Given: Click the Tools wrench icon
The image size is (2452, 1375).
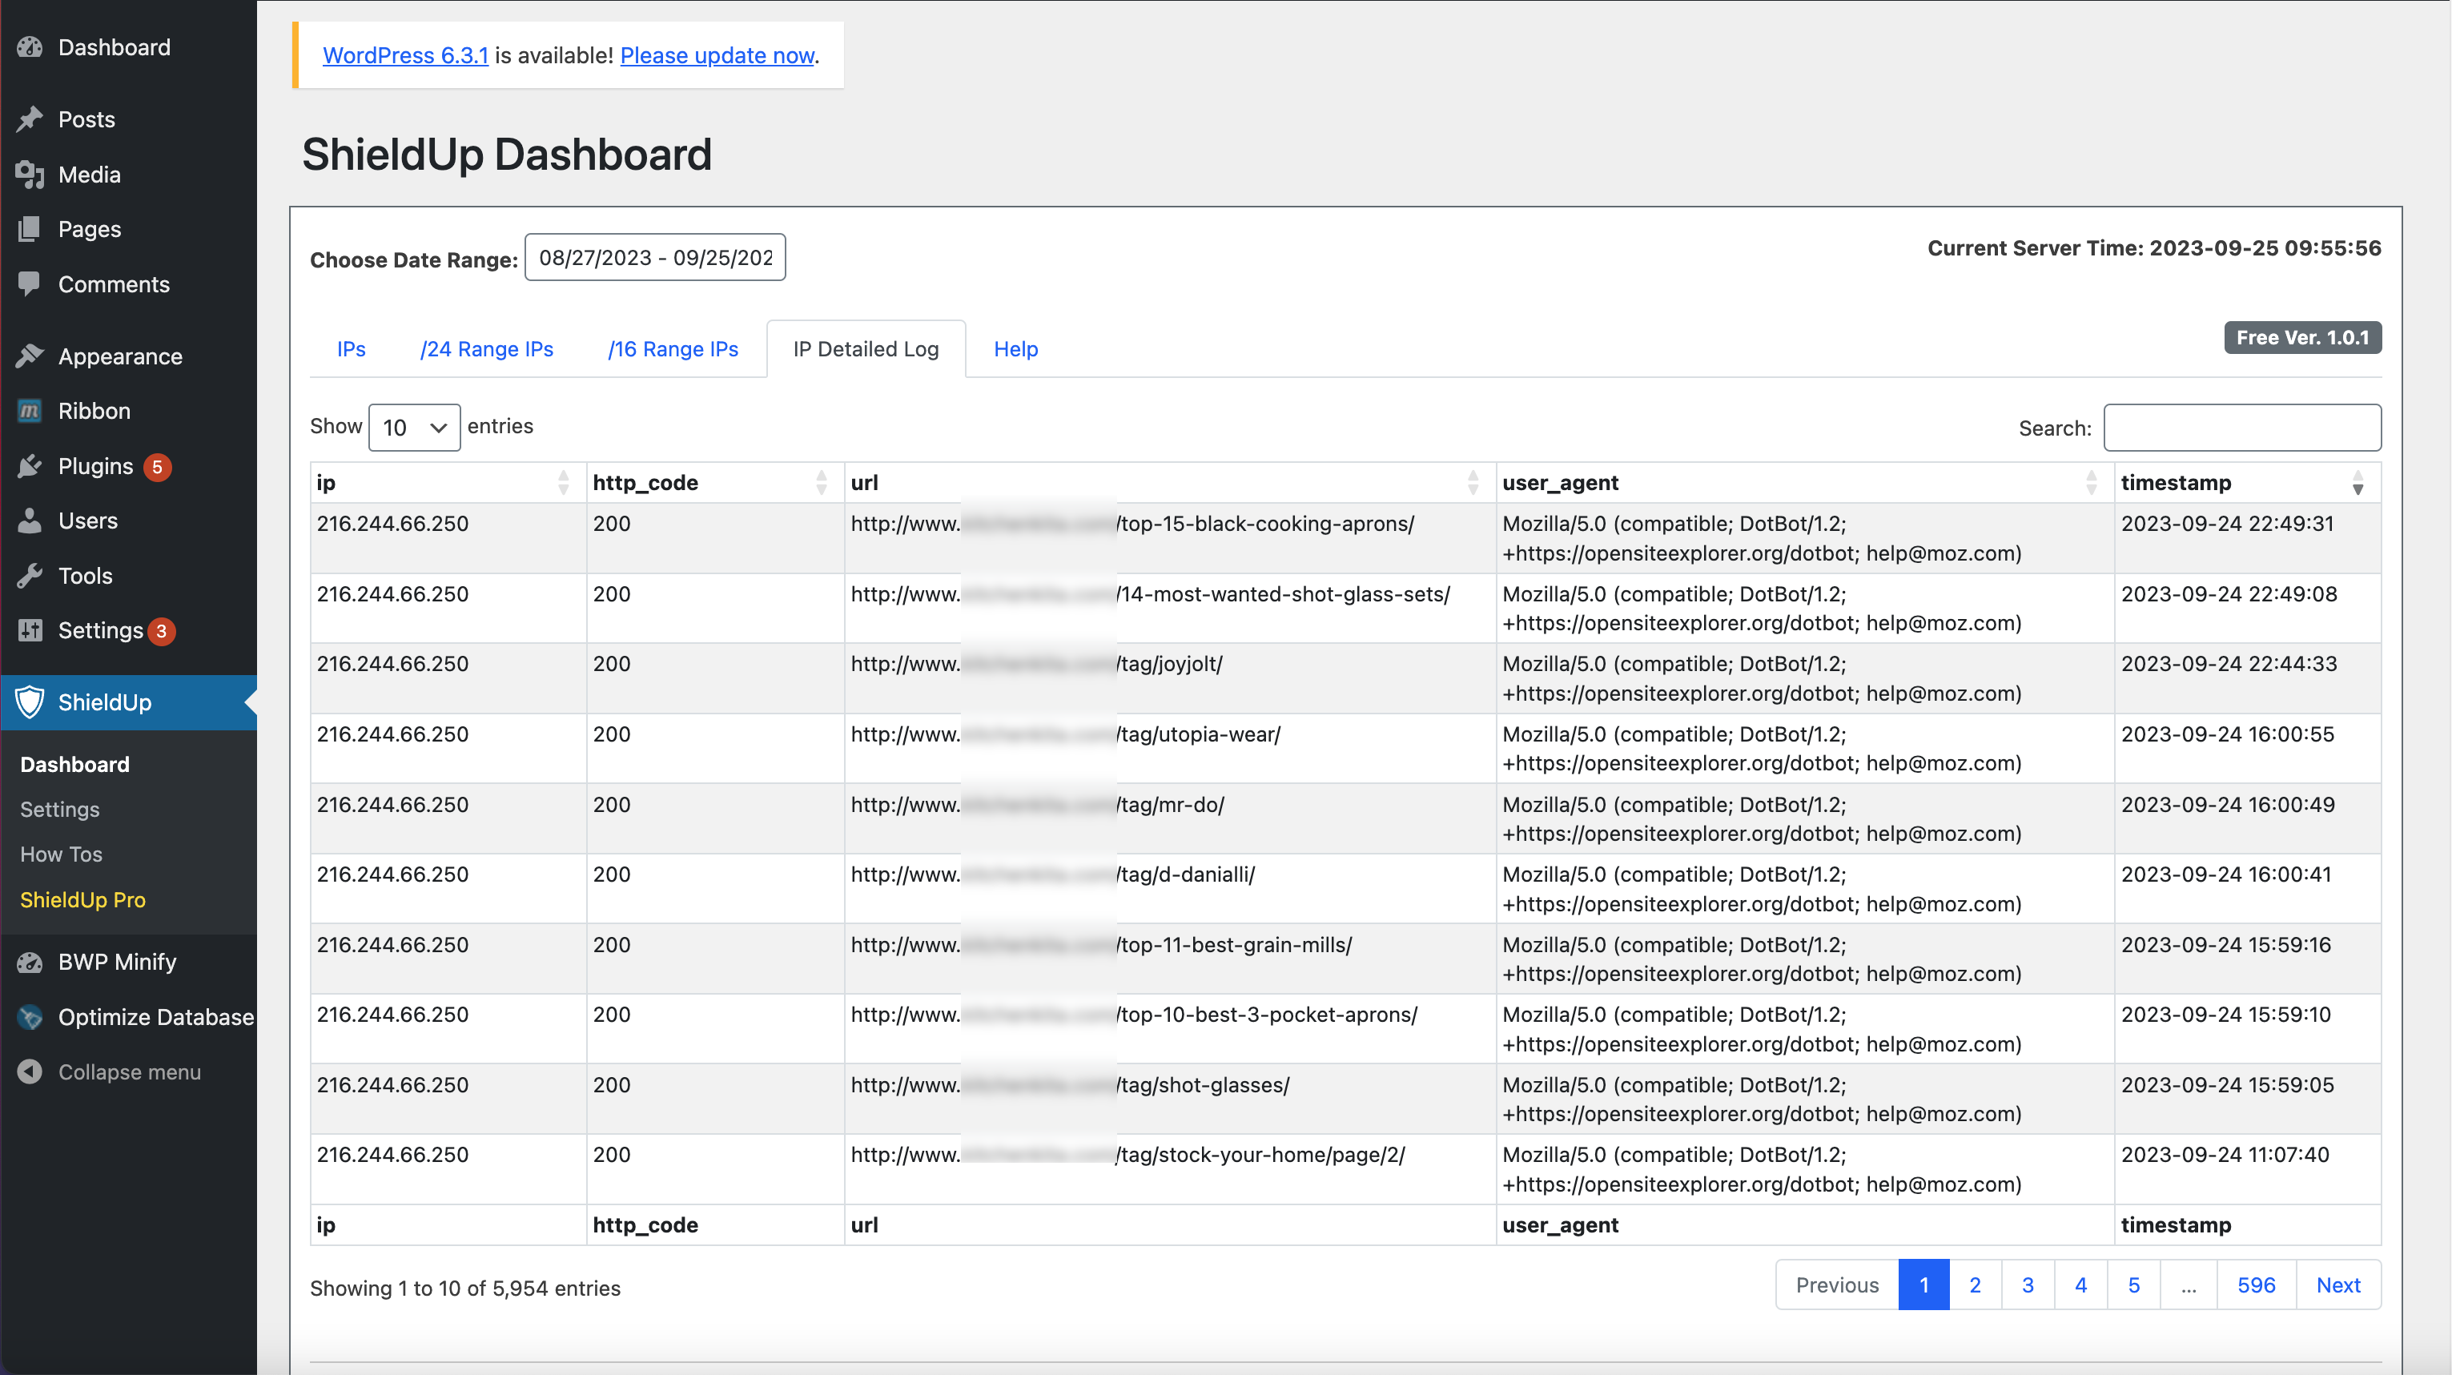Looking at the screenshot, I should (30, 575).
